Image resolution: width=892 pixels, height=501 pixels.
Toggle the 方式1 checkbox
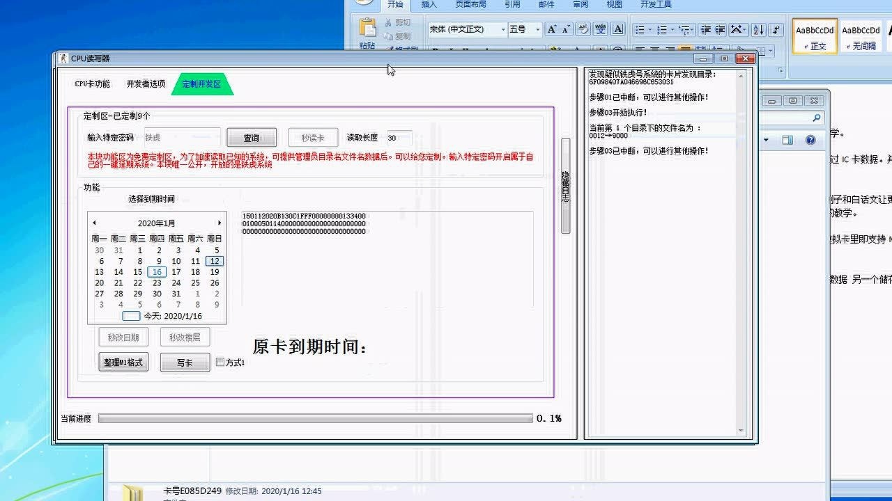coord(220,362)
